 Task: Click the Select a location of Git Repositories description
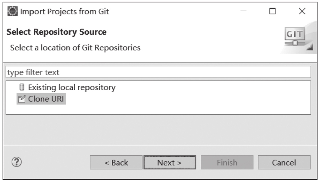(x=75, y=48)
